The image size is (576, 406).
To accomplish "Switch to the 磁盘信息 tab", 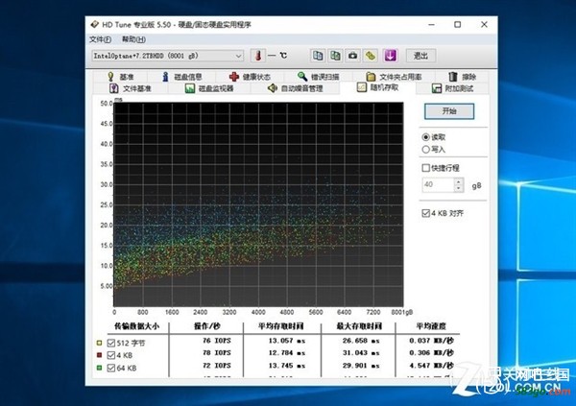I will pyautogui.click(x=181, y=77).
